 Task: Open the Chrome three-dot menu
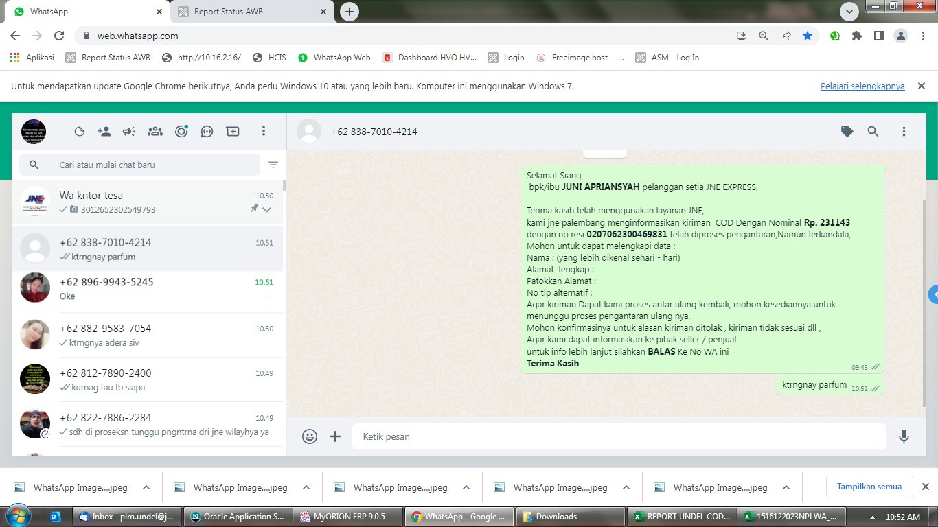click(923, 36)
